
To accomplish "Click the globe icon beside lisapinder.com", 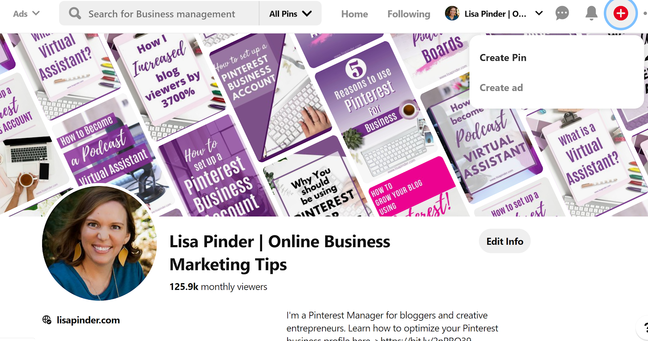I will [47, 320].
